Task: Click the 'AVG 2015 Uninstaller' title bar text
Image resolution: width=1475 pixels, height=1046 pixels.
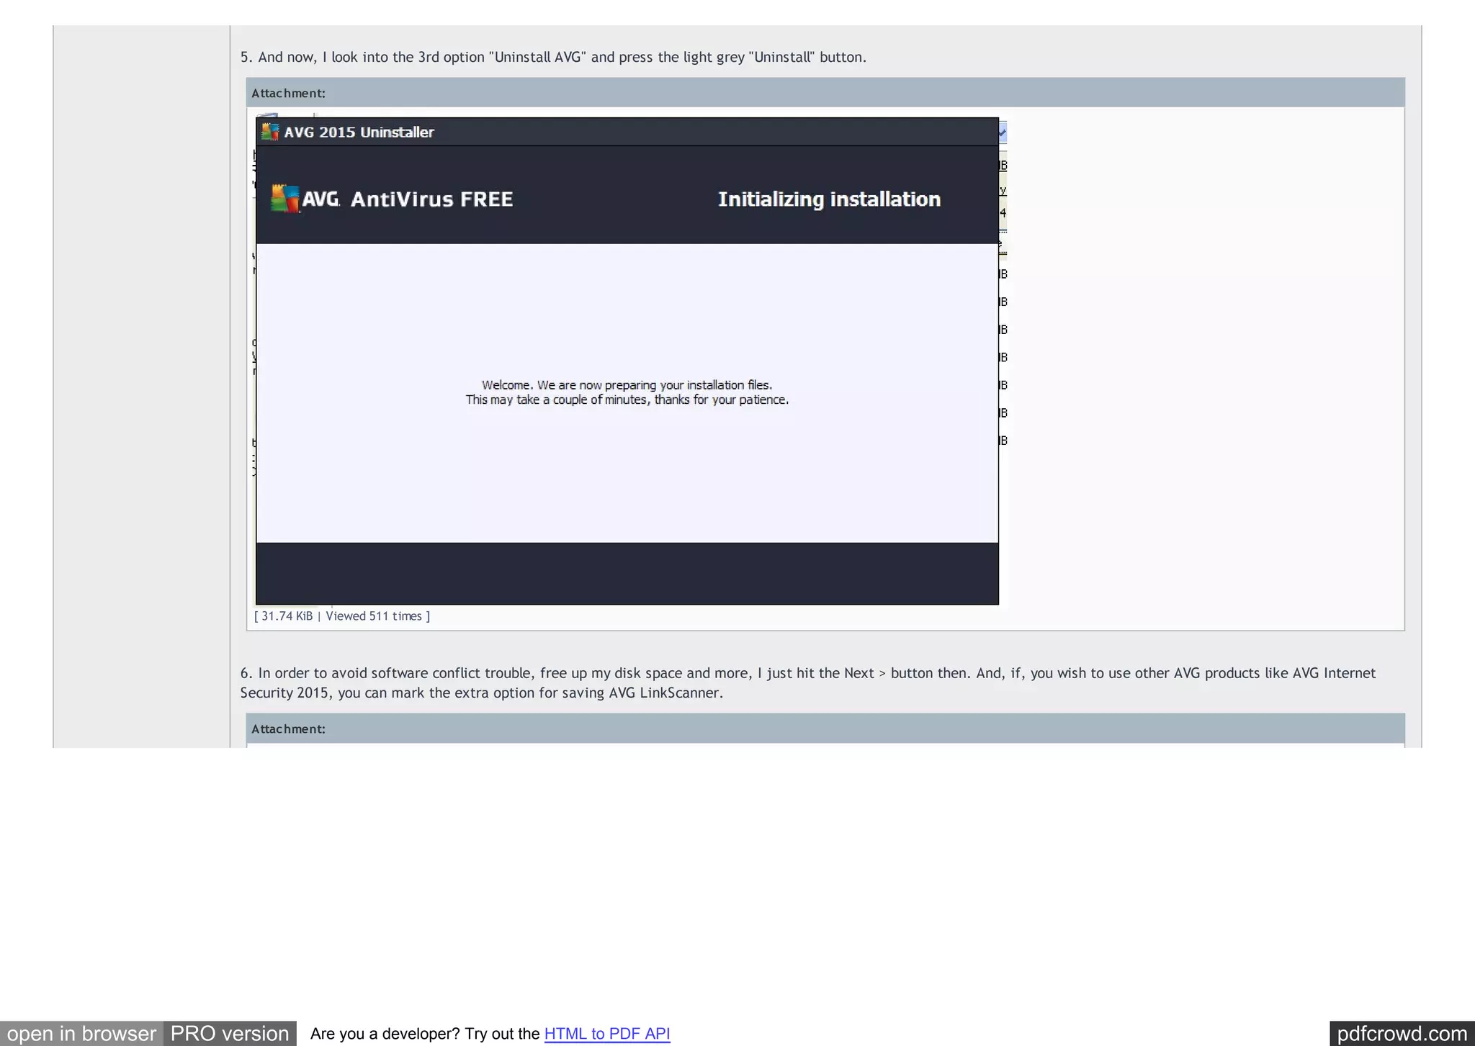Action: (359, 132)
